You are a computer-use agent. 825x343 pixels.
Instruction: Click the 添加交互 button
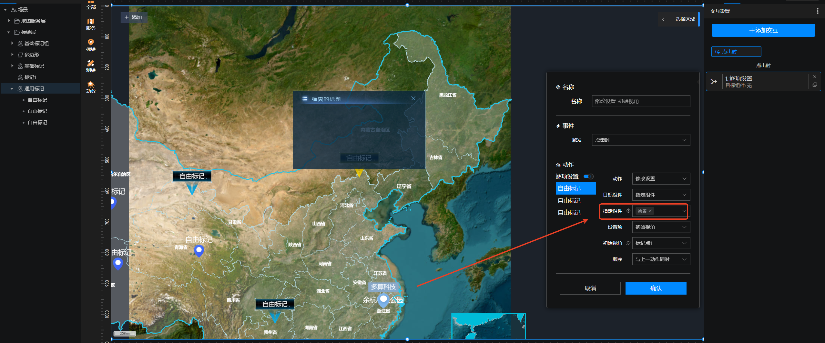click(x=763, y=30)
